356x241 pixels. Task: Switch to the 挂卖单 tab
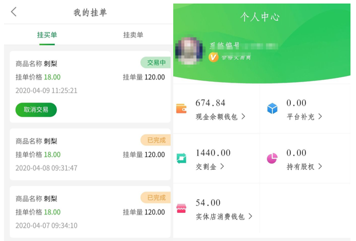133,35
